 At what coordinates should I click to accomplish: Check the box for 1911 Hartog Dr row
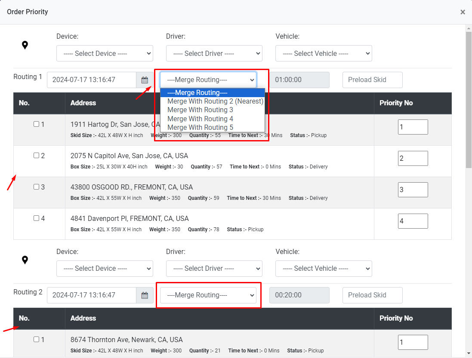pyautogui.click(x=37, y=124)
